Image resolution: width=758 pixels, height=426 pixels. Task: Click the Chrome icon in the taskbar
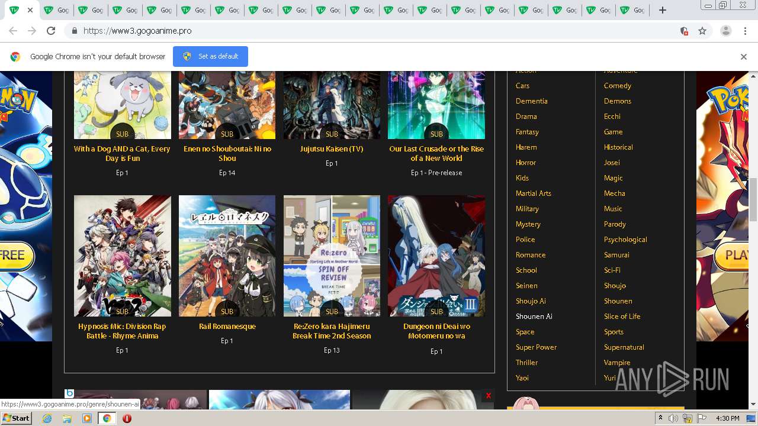[107, 418]
